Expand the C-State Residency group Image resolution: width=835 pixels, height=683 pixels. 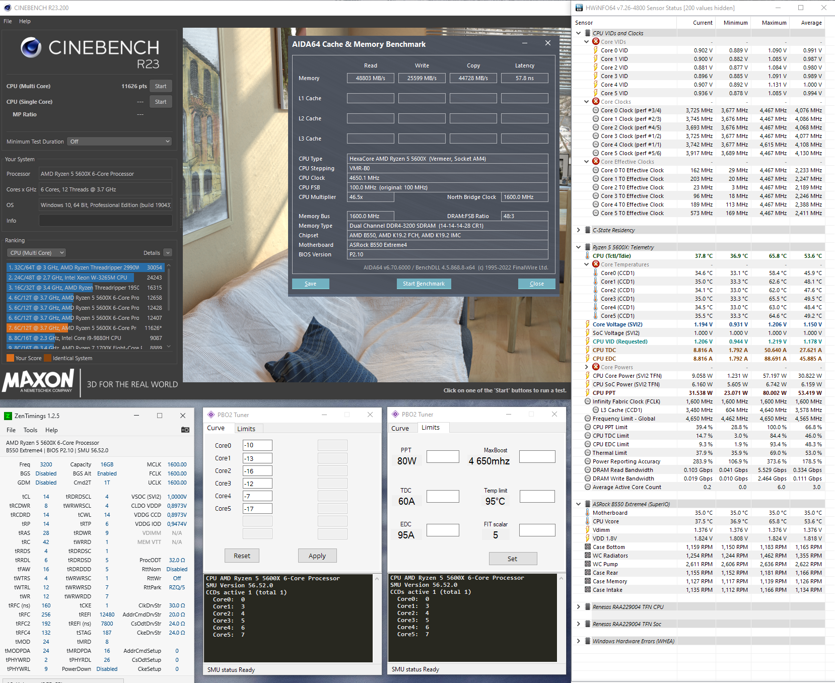click(579, 230)
